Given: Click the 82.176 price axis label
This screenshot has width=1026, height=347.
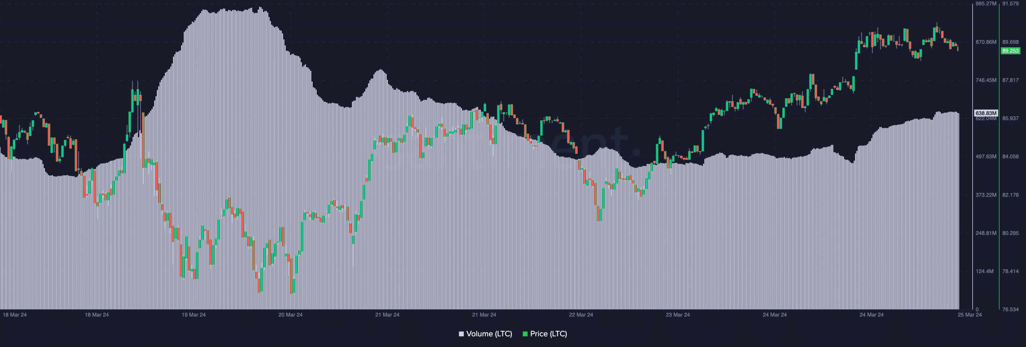Looking at the screenshot, I should pyautogui.click(x=1010, y=195).
